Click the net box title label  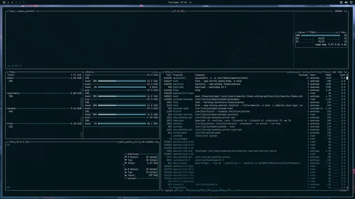tap(11, 142)
